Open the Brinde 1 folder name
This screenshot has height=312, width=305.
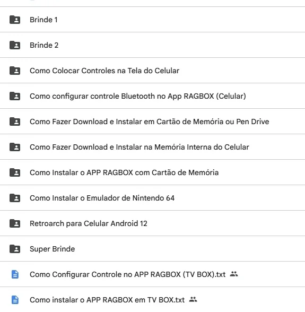coord(43,20)
